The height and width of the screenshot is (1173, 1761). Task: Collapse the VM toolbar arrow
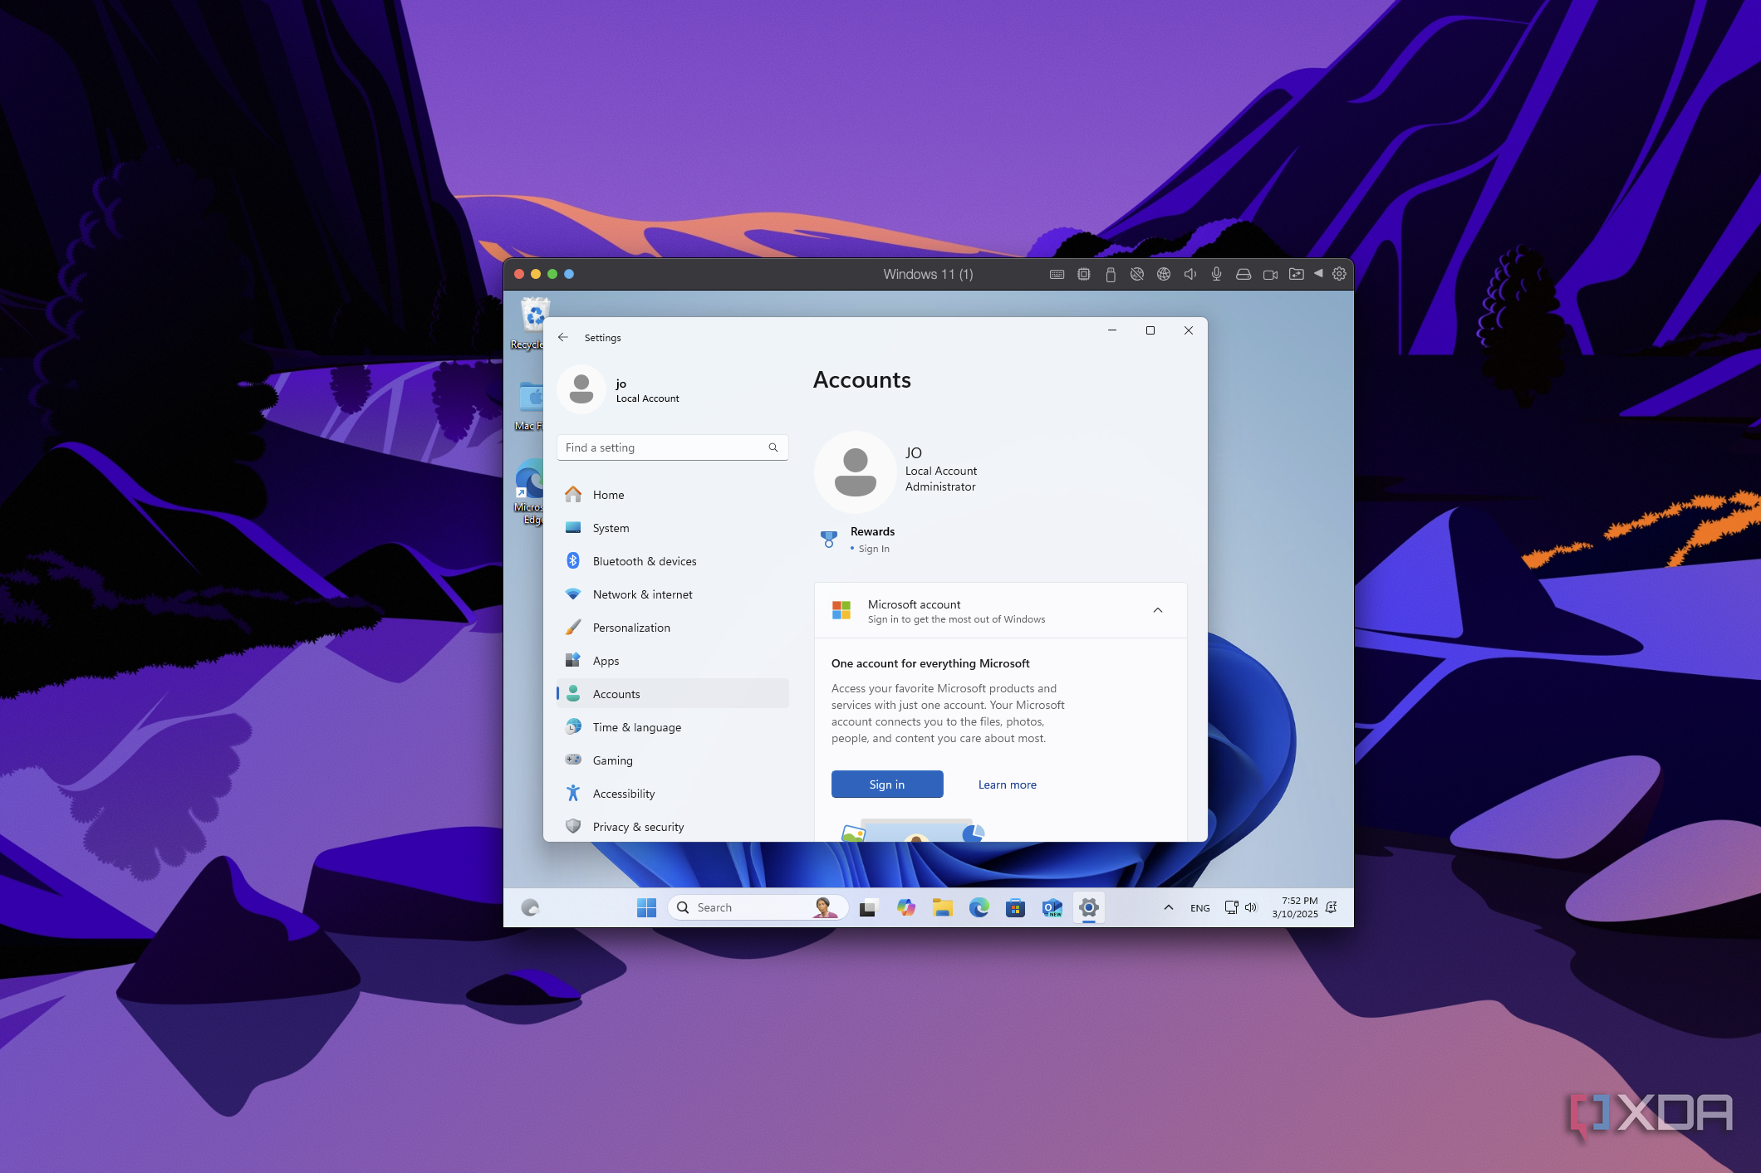(1318, 273)
